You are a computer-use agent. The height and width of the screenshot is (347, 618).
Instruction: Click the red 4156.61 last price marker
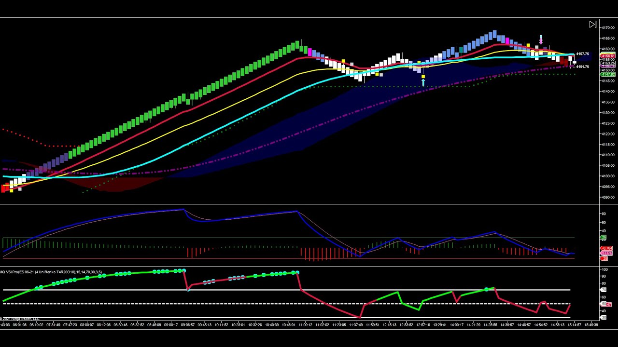pos(608,56)
